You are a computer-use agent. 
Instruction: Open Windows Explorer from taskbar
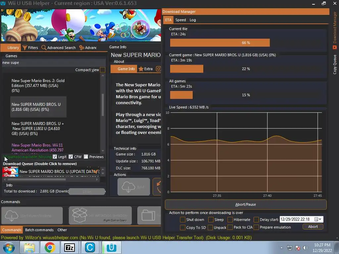[29, 247]
